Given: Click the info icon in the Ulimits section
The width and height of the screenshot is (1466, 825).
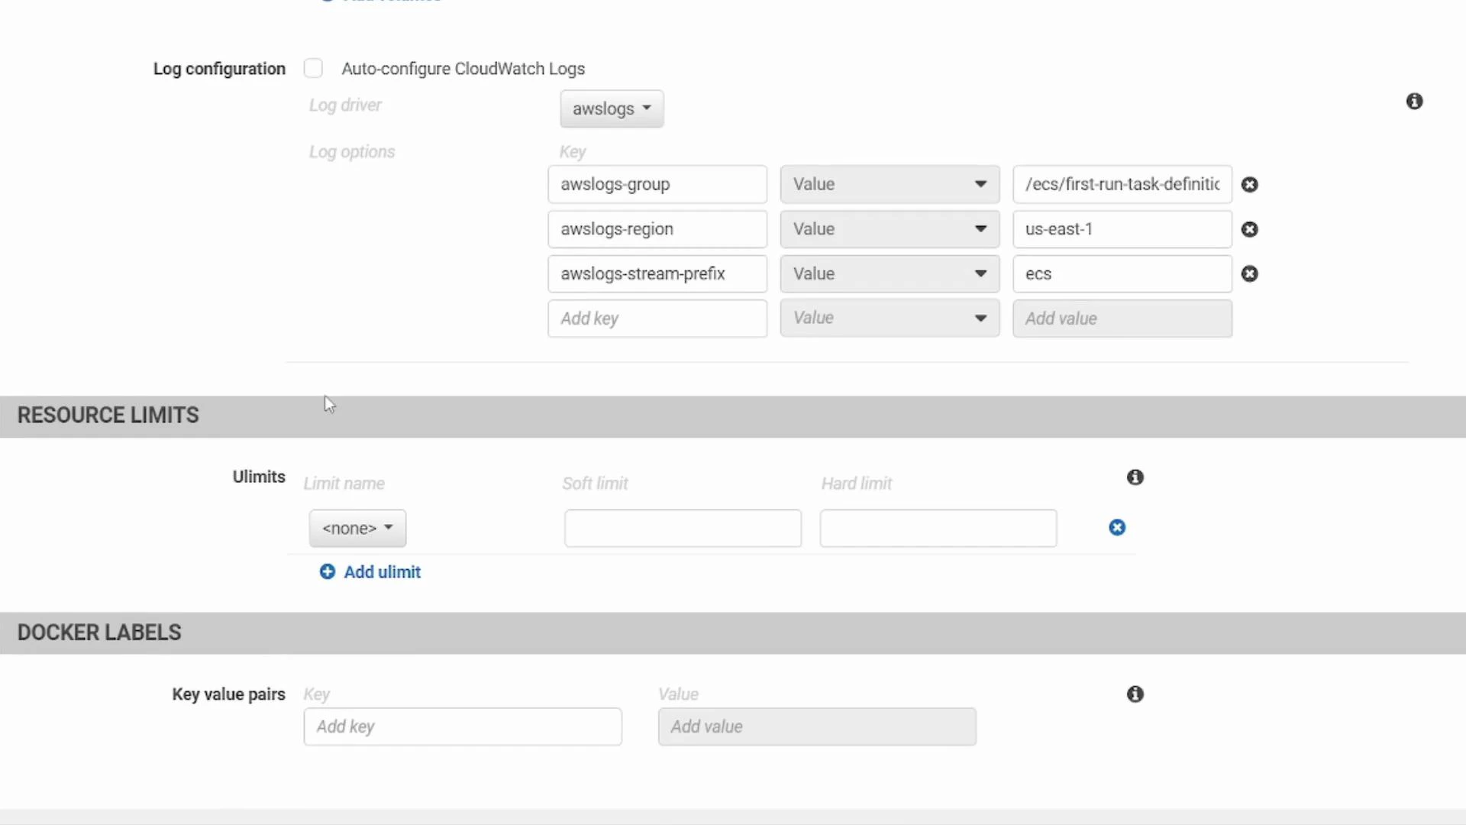Looking at the screenshot, I should (x=1135, y=477).
